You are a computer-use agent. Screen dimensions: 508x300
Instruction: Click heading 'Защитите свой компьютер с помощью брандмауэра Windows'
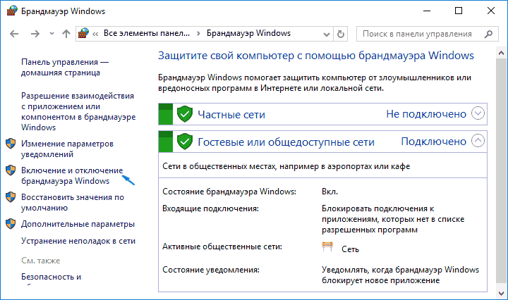pos(316,56)
